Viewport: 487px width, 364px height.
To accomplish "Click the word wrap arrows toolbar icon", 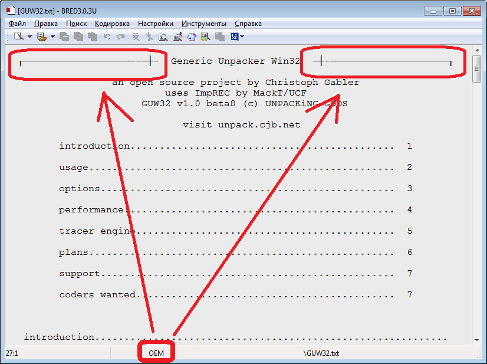I will coord(192,37).
